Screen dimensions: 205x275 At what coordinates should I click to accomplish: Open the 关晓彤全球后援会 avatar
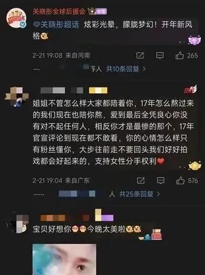point(16,18)
